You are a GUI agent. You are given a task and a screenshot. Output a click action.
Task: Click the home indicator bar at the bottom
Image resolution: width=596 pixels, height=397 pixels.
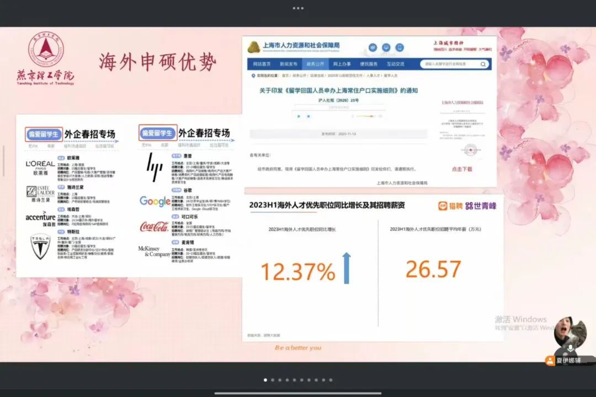[x=298, y=393]
